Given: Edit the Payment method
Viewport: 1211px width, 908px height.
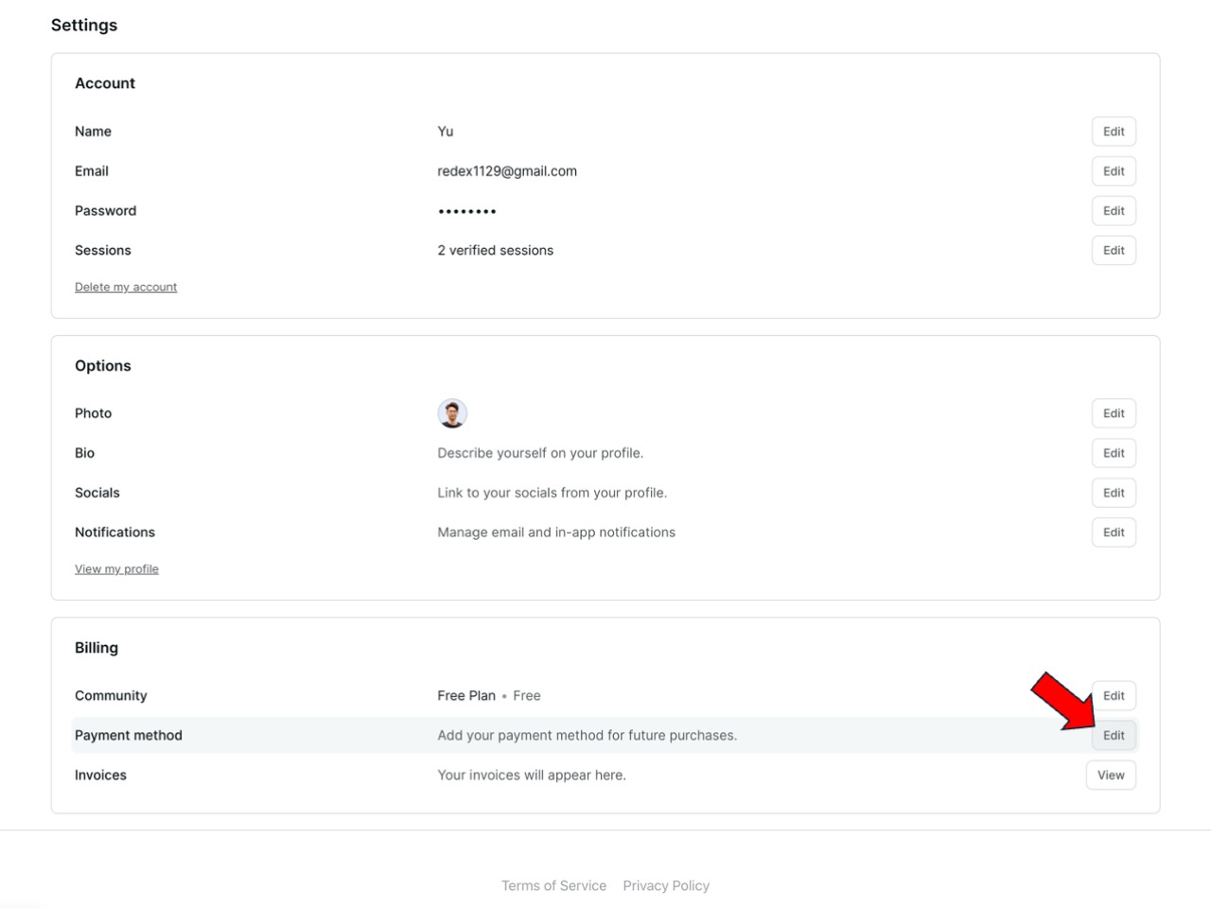Looking at the screenshot, I should click(x=1114, y=736).
